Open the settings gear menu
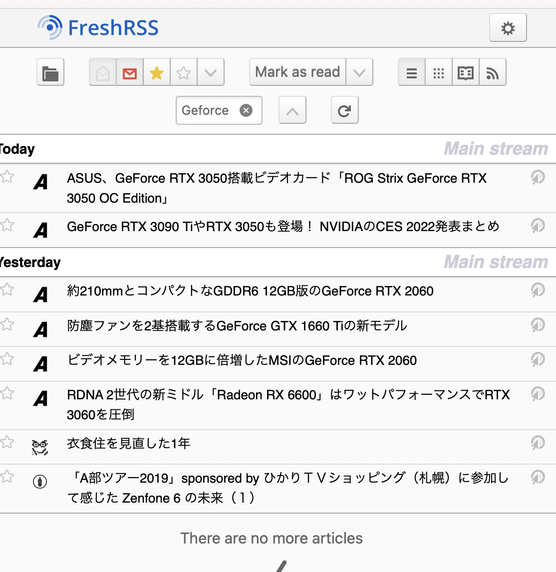Screen dimensions: 556x572 point(508,28)
